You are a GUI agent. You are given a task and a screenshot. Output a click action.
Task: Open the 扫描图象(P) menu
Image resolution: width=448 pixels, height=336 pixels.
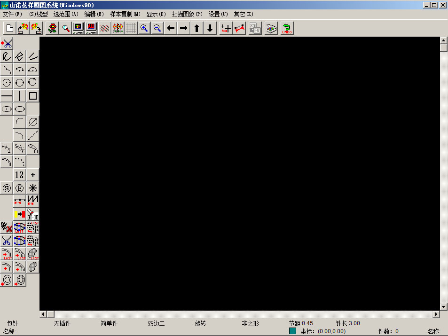click(x=187, y=14)
